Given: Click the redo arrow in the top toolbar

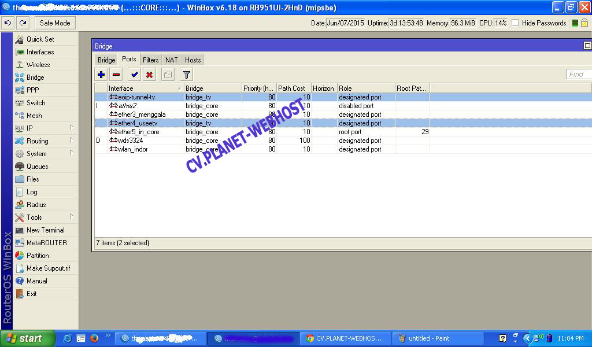Looking at the screenshot, I should (x=23, y=23).
